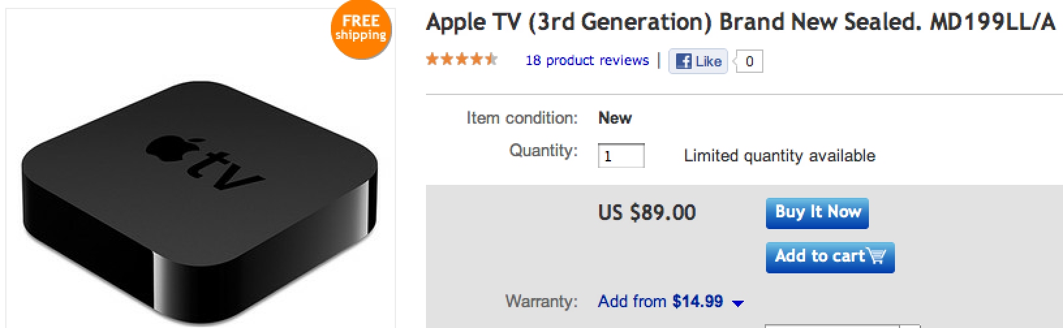This screenshot has width=1063, height=328.
Task: Click the Add from $14.99 warranty link
Action: pos(660,302)
